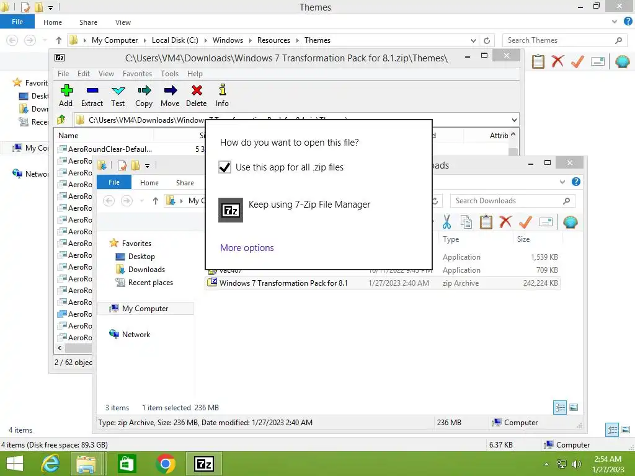The height and width of the screenshot is (476, 635).
Task: Open Google Chrome from the taskbar
Action: 165,464
